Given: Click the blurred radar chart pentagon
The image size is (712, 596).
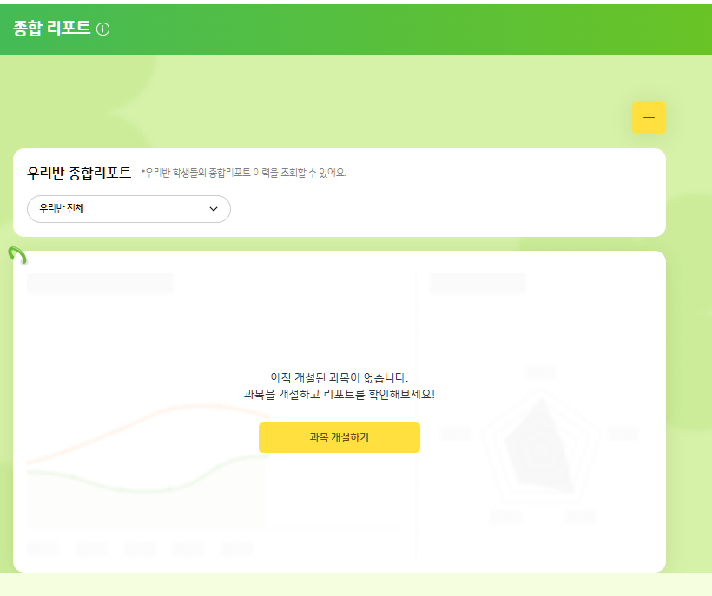Looking at the screenshot, I should (539, 444).
